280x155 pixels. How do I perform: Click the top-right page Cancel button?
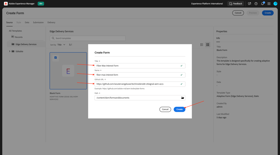pyautogui.click(x=238, y=13)
